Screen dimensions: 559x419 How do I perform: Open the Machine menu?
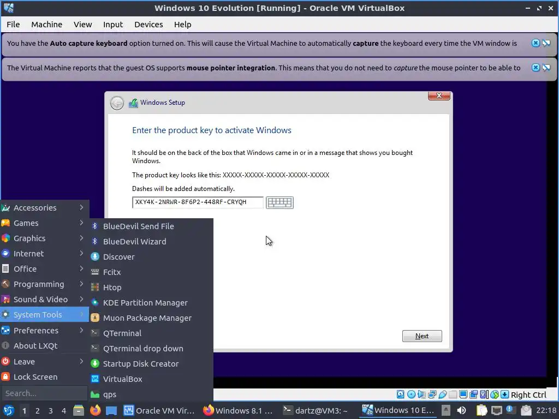(47, 24)
